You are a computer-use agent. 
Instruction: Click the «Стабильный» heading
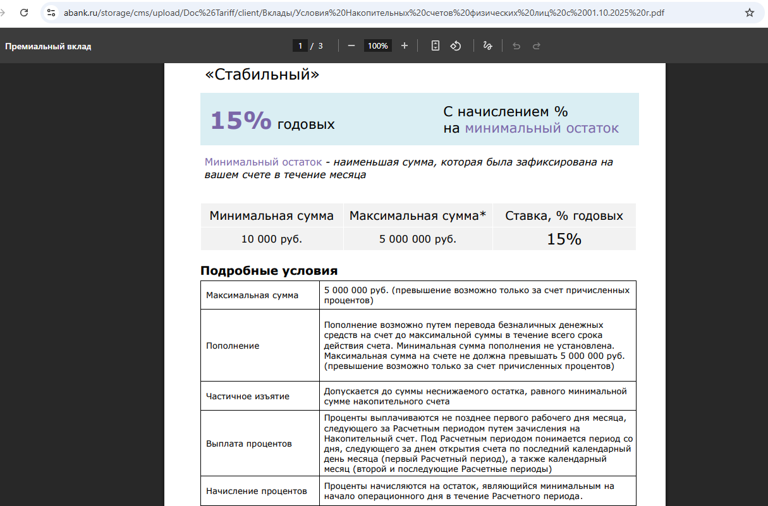point(262,75)
